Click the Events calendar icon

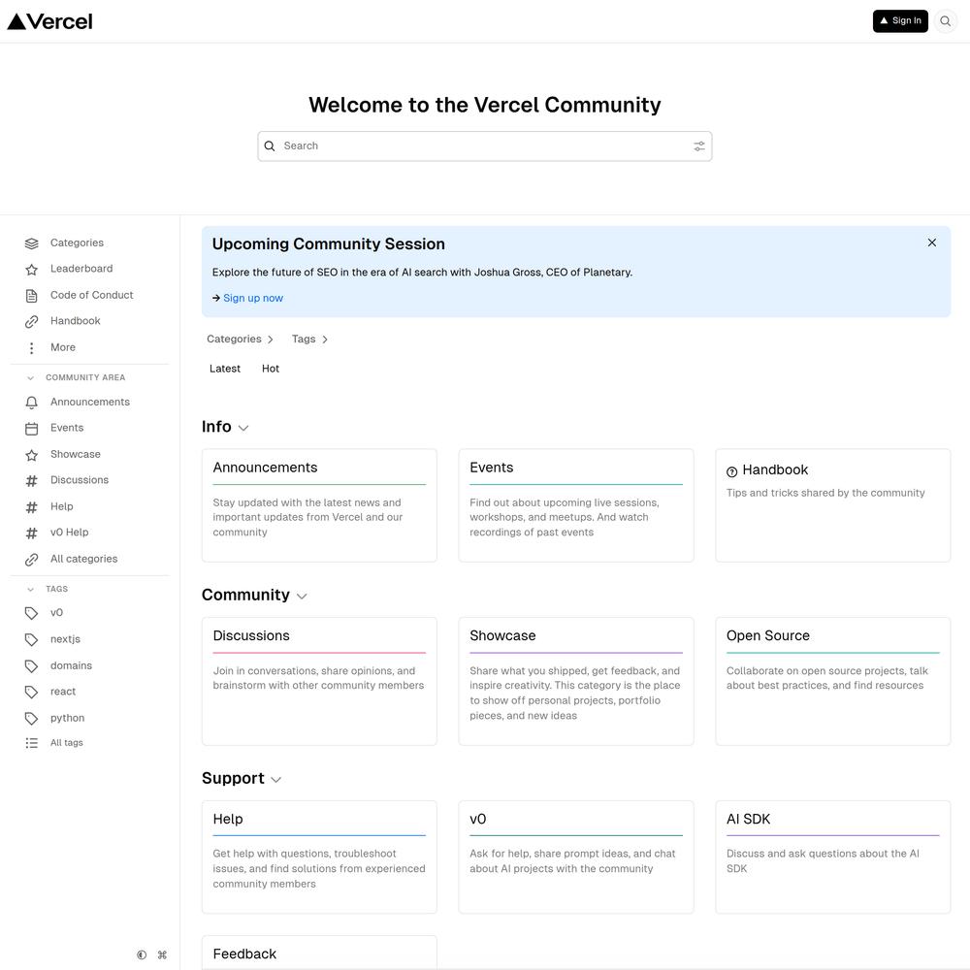point(32,428)
